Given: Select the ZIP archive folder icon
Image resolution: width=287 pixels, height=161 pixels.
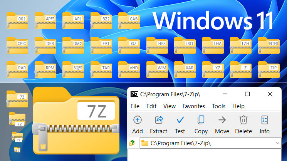Looking at the screenshot, I should [269, 70].
